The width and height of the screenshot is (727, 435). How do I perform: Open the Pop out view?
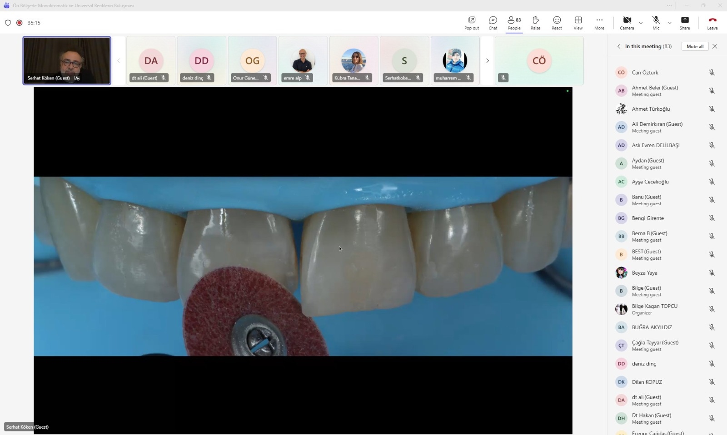pos(471,23)
